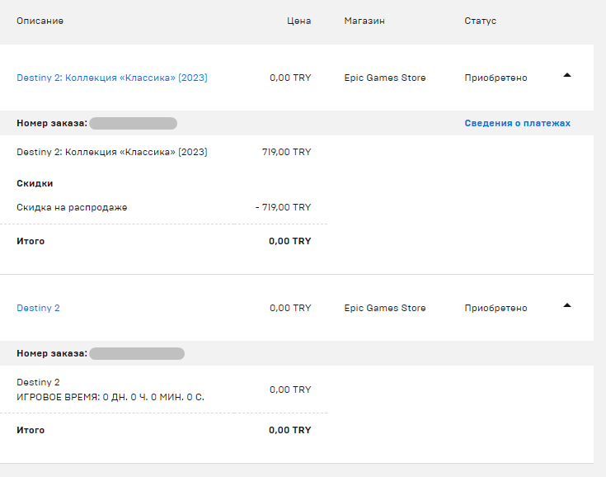
Task: Collapse the Destiny 2 order details arrow
Action: [567, 305]
